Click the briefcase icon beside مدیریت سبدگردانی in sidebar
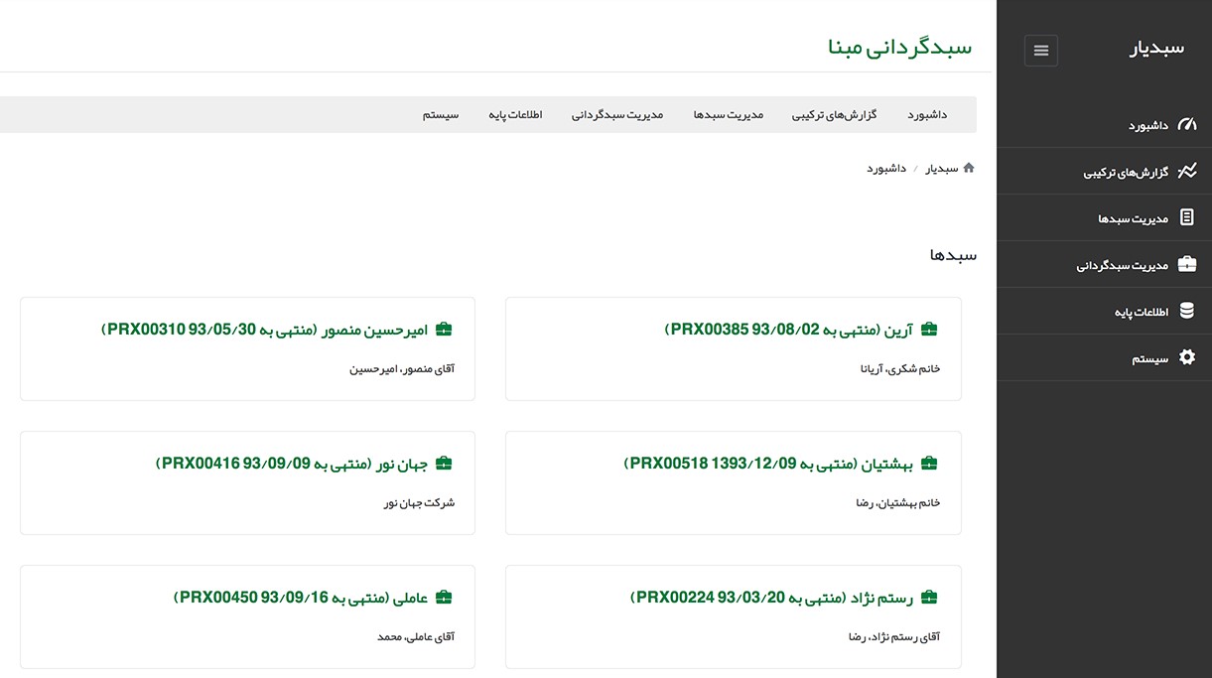 click(x=1187, y=265)
